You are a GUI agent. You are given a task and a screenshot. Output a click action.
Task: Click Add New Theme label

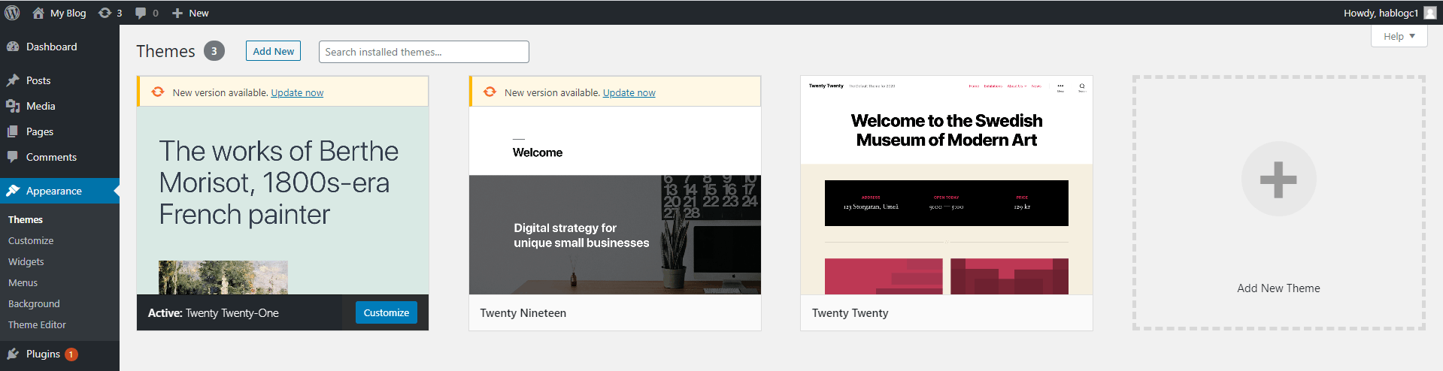point(1278,288)
